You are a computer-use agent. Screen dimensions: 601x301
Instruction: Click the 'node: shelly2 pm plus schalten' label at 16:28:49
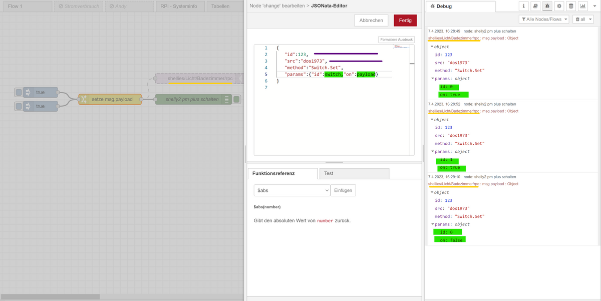pyautogui.click(x=490, y=31)
